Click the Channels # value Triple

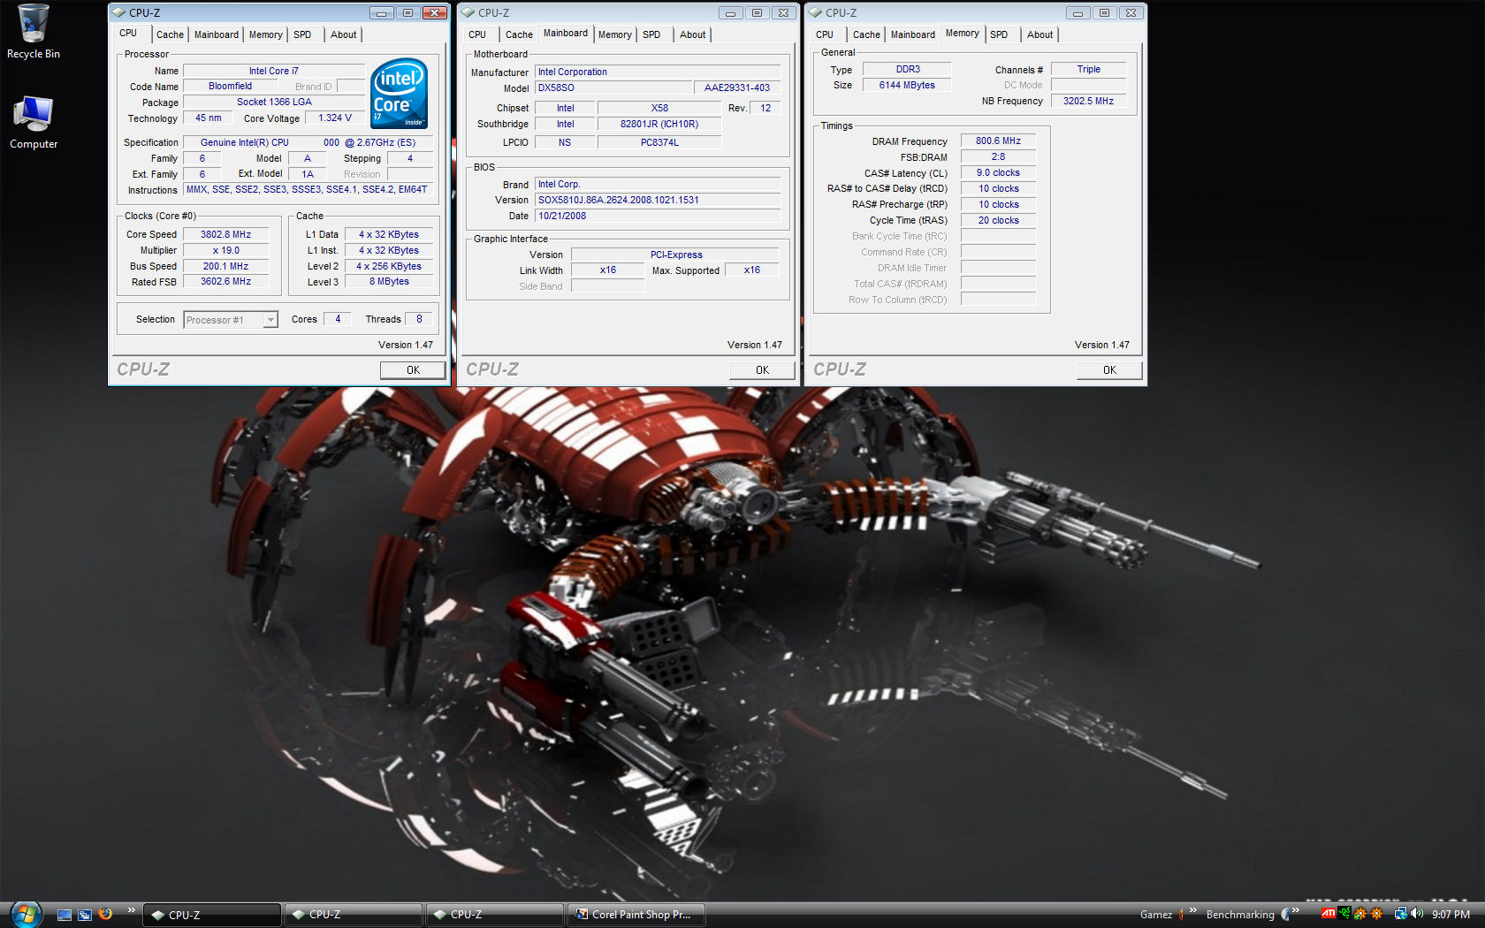1088,69
